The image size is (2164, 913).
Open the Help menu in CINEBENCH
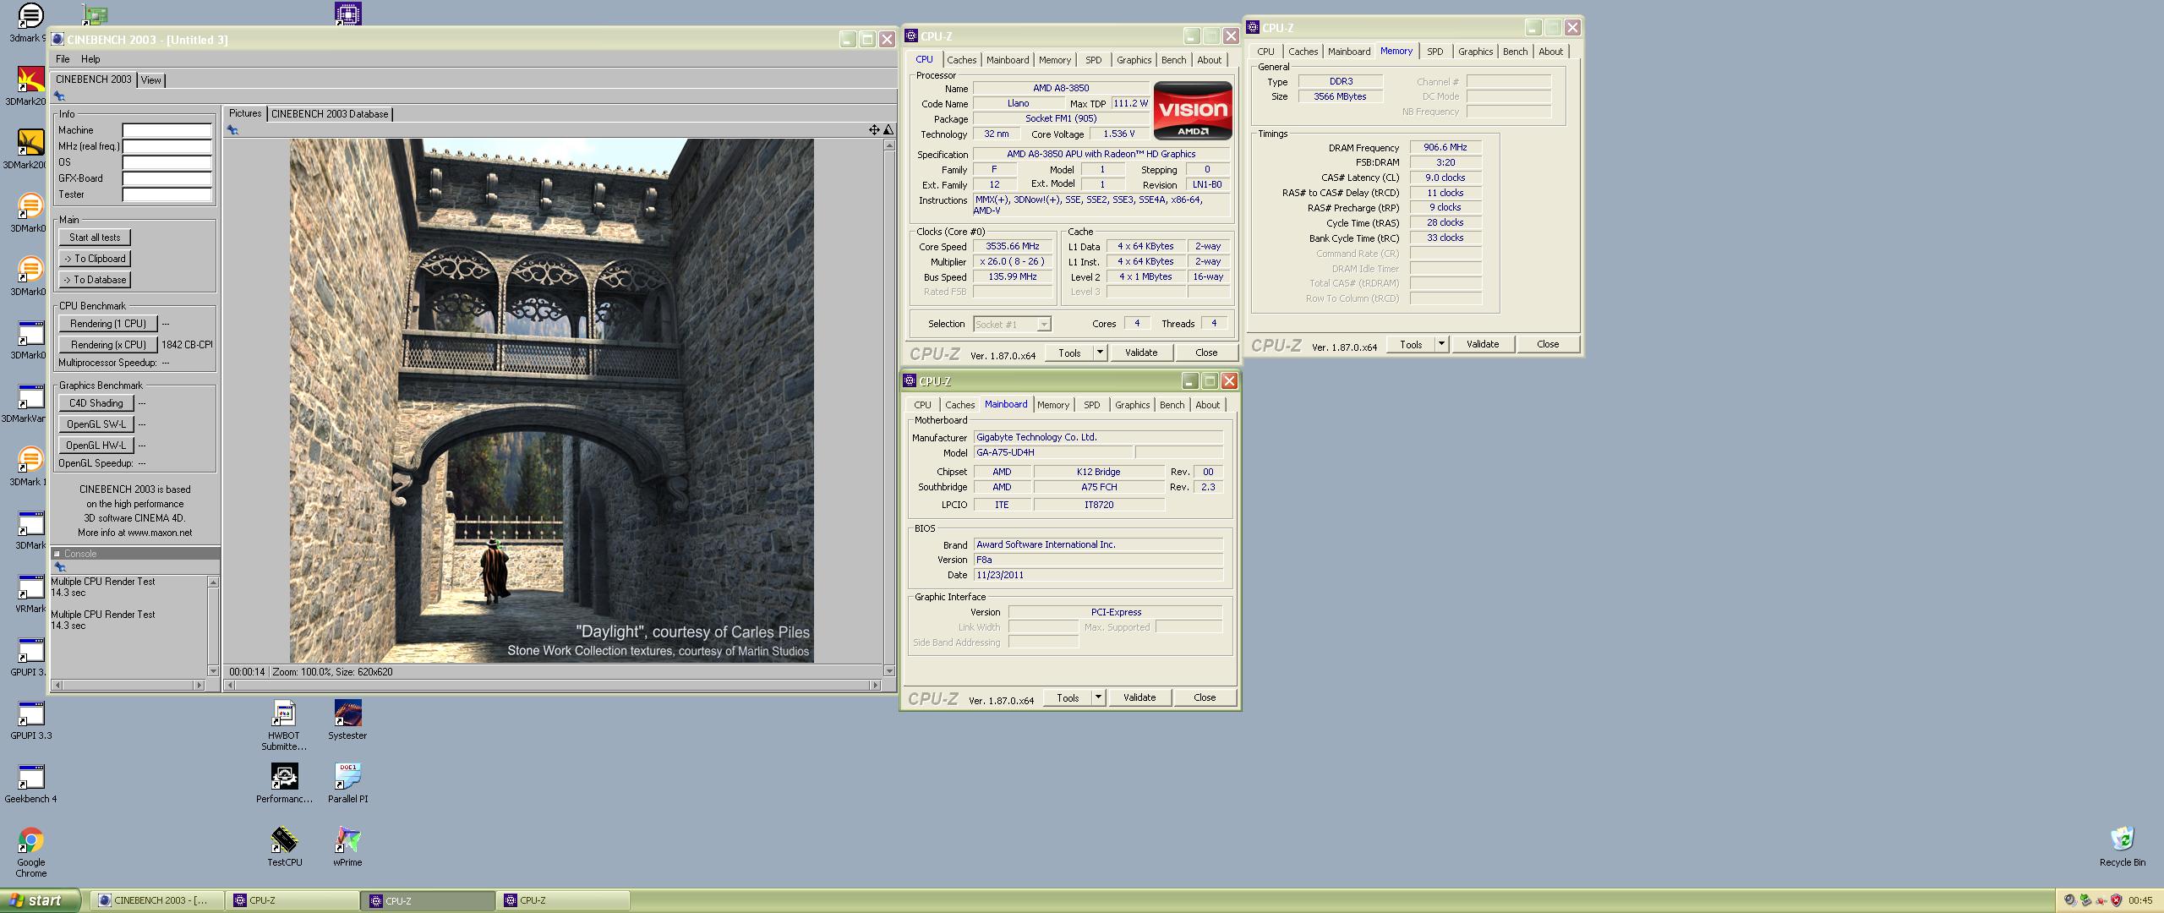(x=90, y=59)
